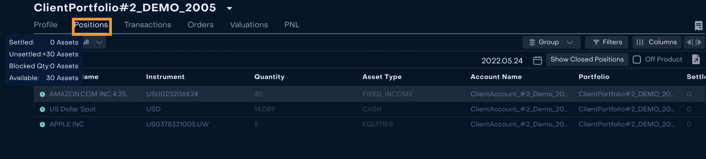Click the 2022.05.24 date field
This screenshot has height=159, width=706.
click(x=502, y=61)
